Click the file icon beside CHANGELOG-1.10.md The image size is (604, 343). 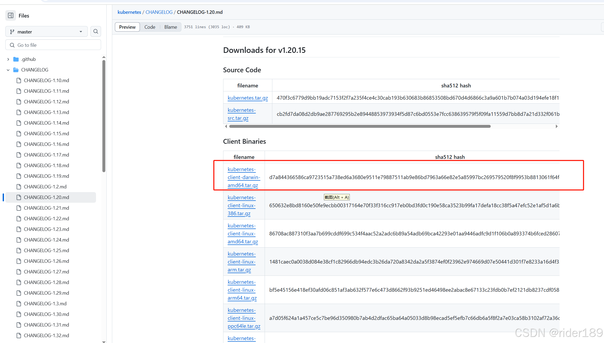point(19,81)
